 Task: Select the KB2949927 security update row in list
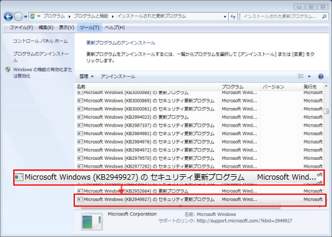click(x=199, y=200)
